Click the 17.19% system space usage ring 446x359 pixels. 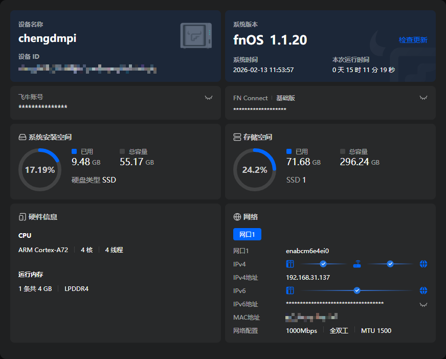pos(40,170)
